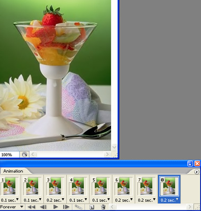The height and width of the screenshot is (211, 201).
Task: Select animation frame 6 thumbnail
Action: (x=123, y=186)
